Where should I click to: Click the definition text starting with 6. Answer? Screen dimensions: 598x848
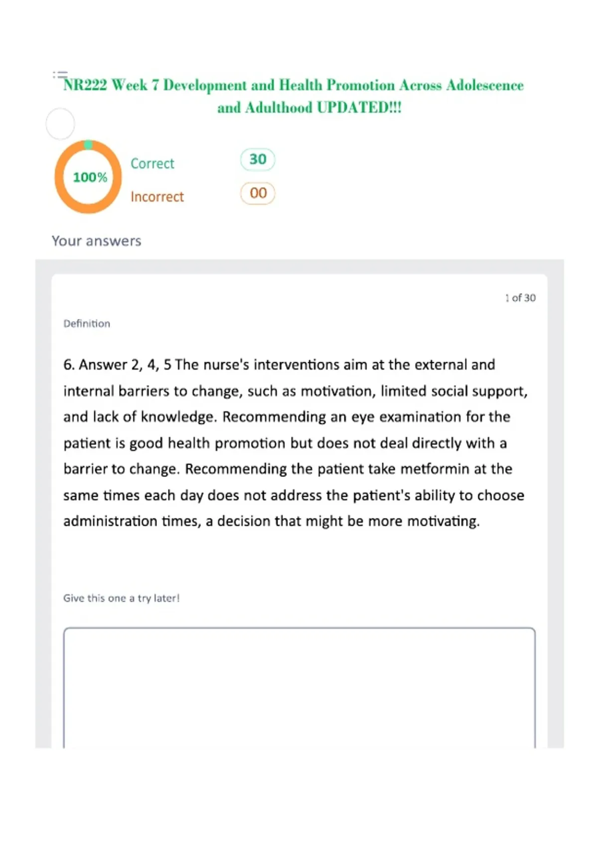tap(296, 443)
